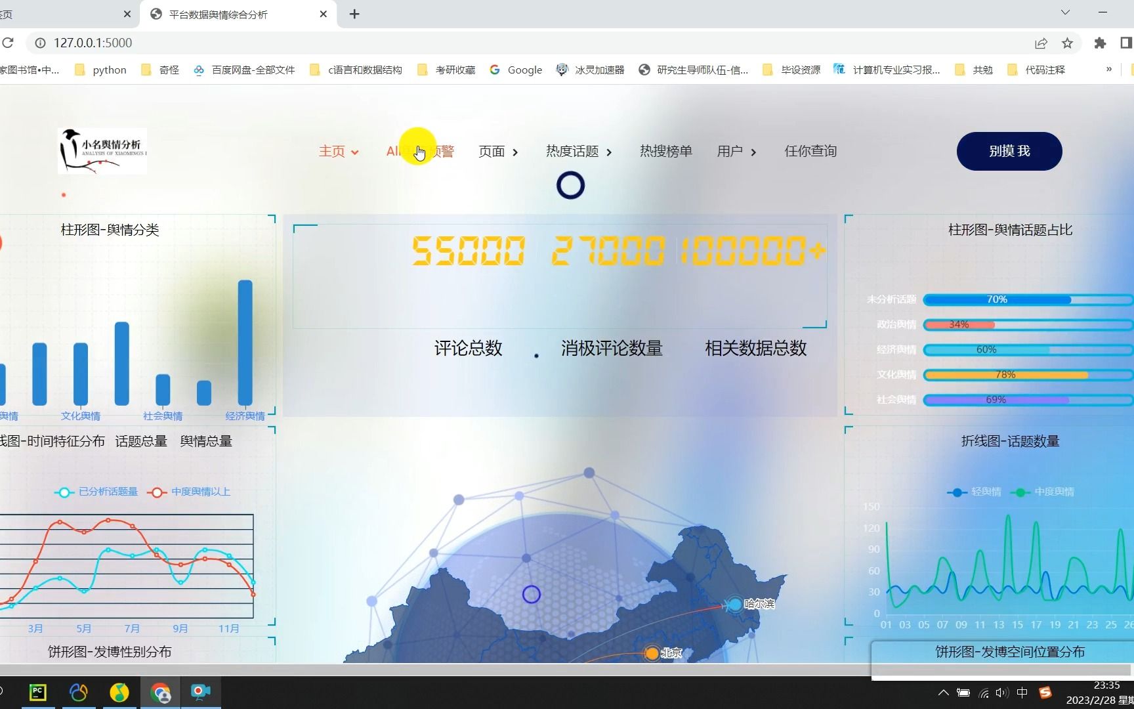This screenshot has height=709, width=1134.
Task: Bookmark this page with the star icon
Action: (1067, 43)
